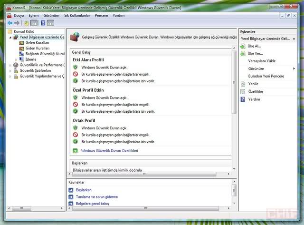This screenshot has height=225, width=304.
Task: Click the Up one level folder icon
Action: 27,23
